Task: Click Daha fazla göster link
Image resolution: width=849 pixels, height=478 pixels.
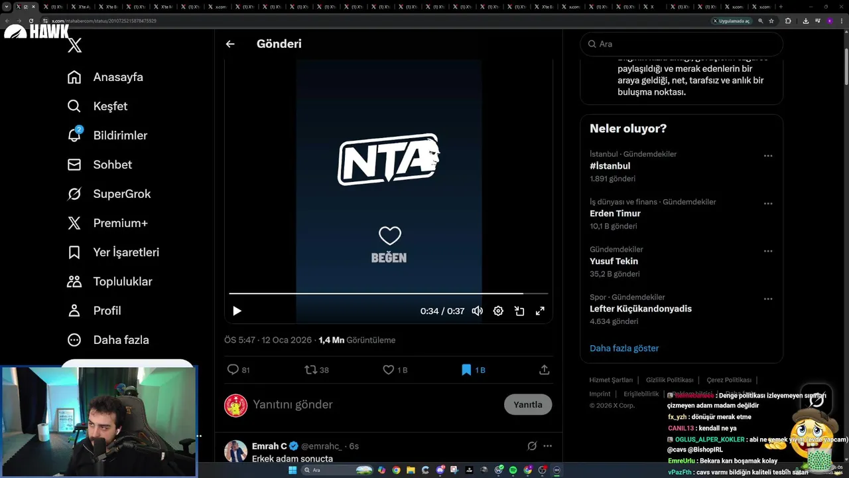Action: 624,348
